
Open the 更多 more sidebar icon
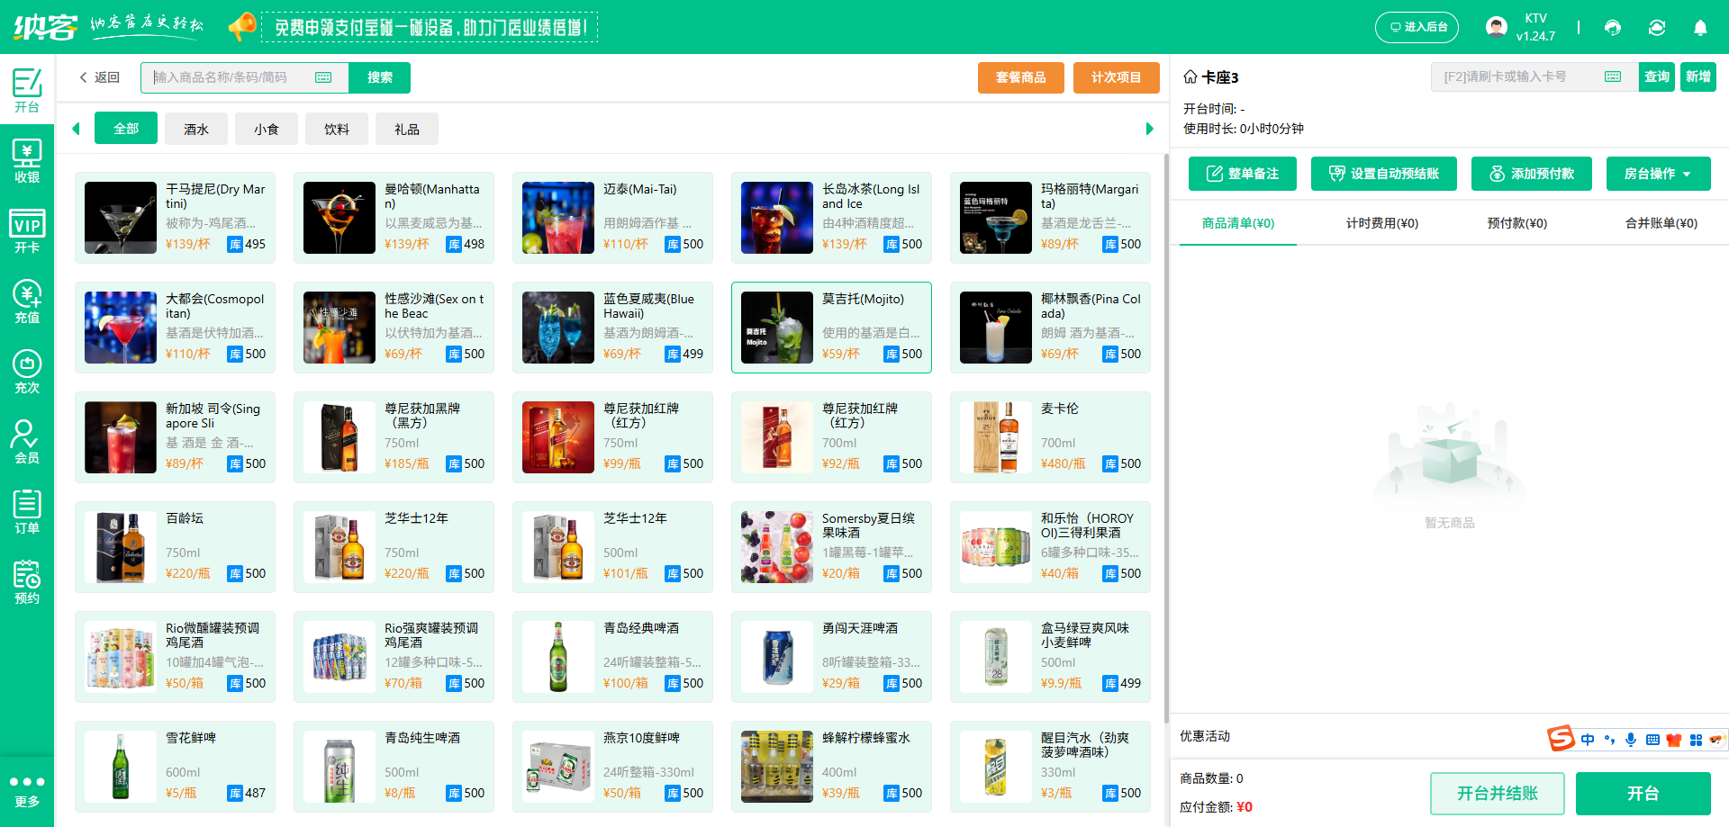coord(27,790)
